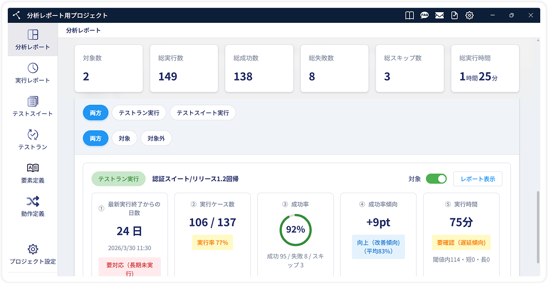Screen dimensions: 548x284
Task: Click the 要対応（長期未実行） badge
Action: 130,267
